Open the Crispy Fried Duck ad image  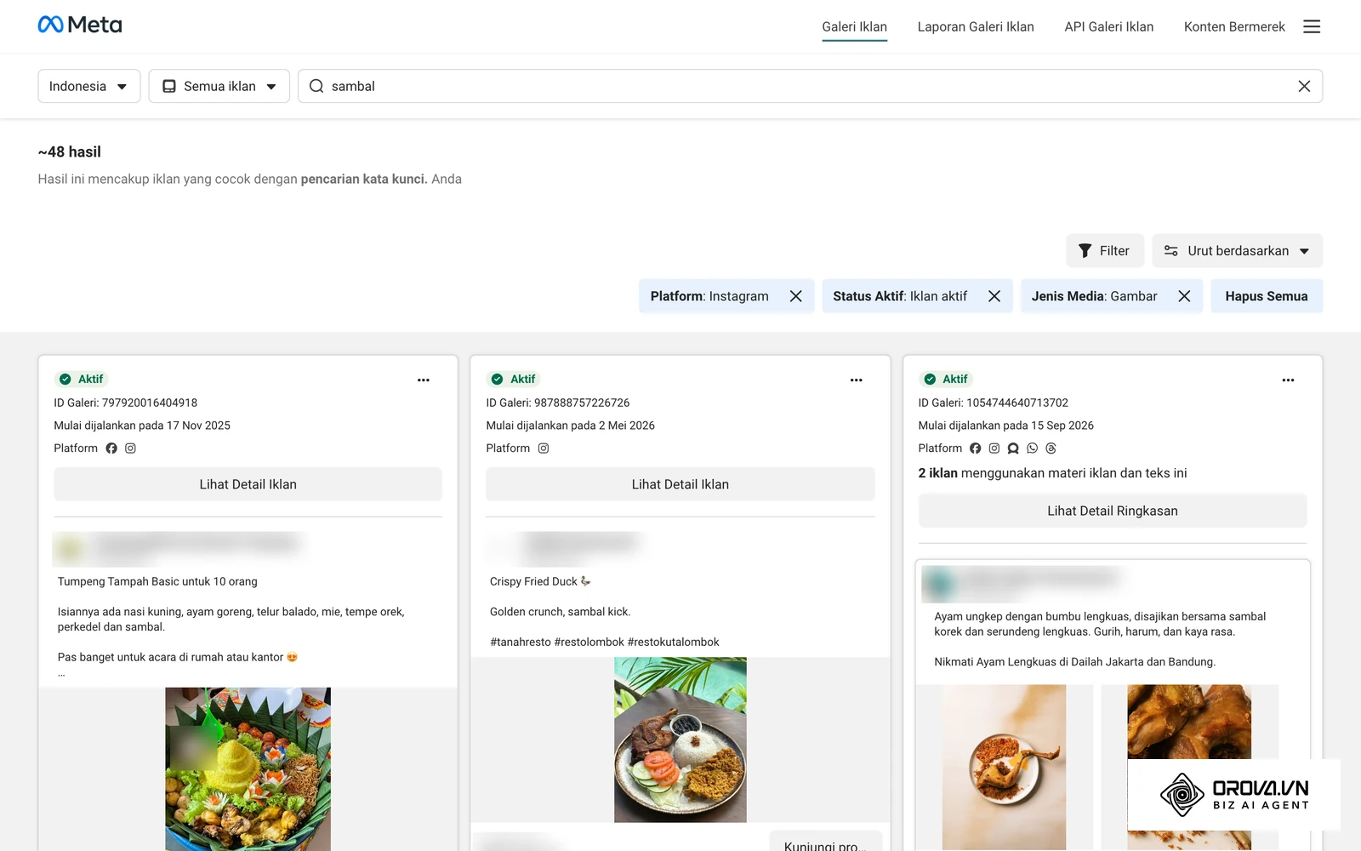pyautogui.click(x=680, y=740)
